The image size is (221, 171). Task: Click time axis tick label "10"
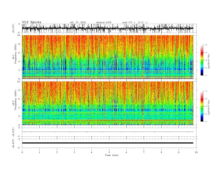click(x=196, y=152)
